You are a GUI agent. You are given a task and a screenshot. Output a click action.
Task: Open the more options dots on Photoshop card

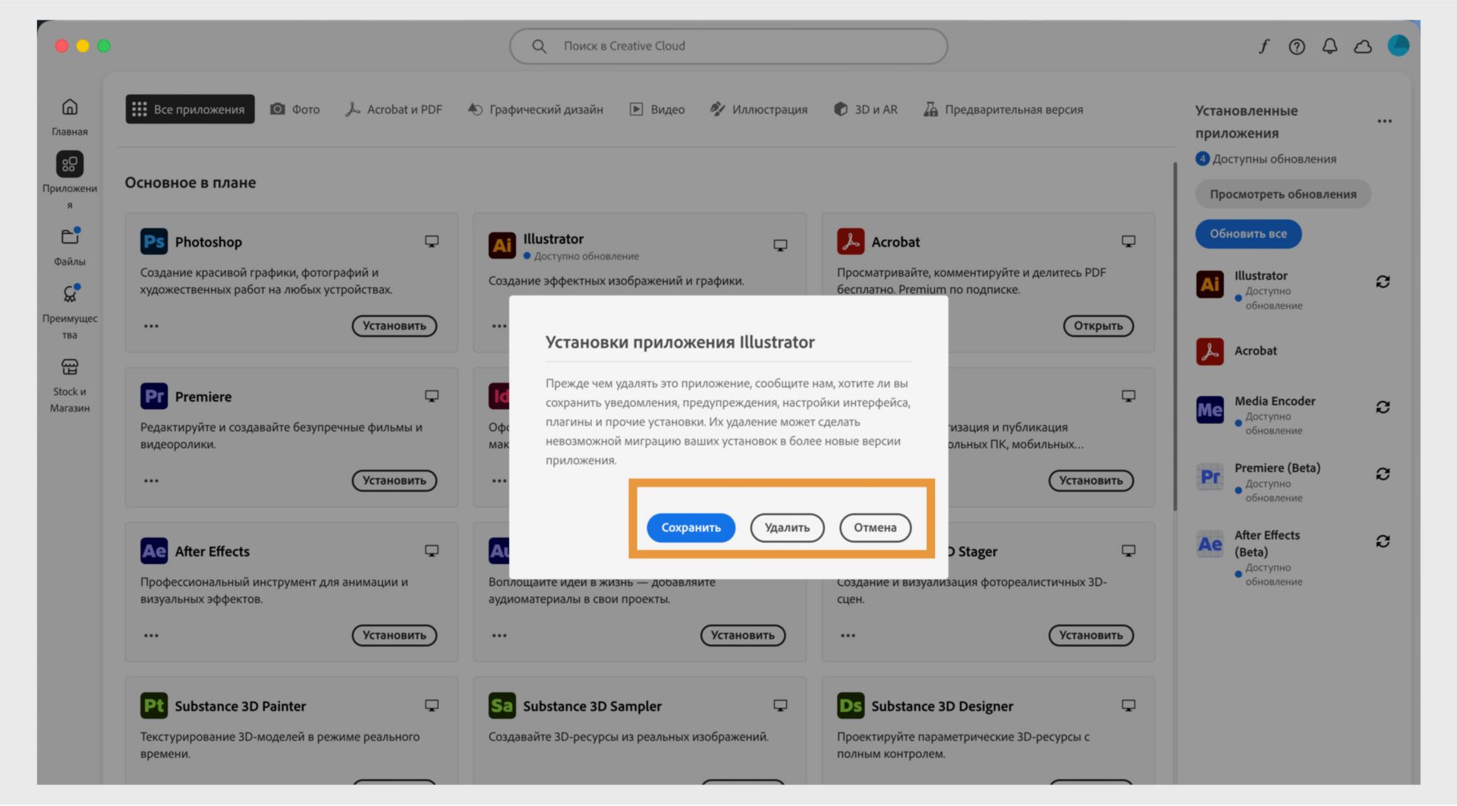tap(151, 326)
